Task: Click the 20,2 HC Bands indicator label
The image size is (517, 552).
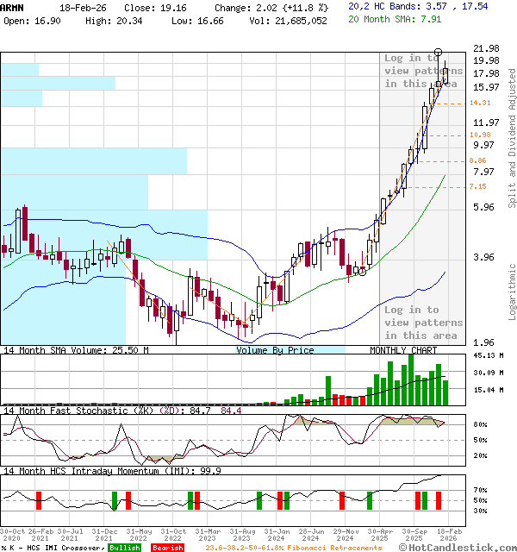Action: coord(383,6)
